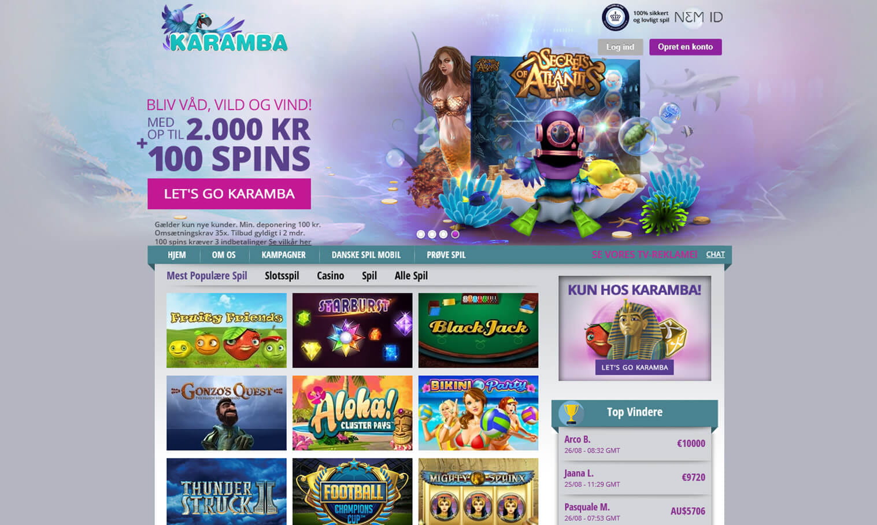Image resolution: width=877 pixels, height=525 pixels.
Task: Open the Aloha Cluster Pays game
Action: tap(352, 413)
